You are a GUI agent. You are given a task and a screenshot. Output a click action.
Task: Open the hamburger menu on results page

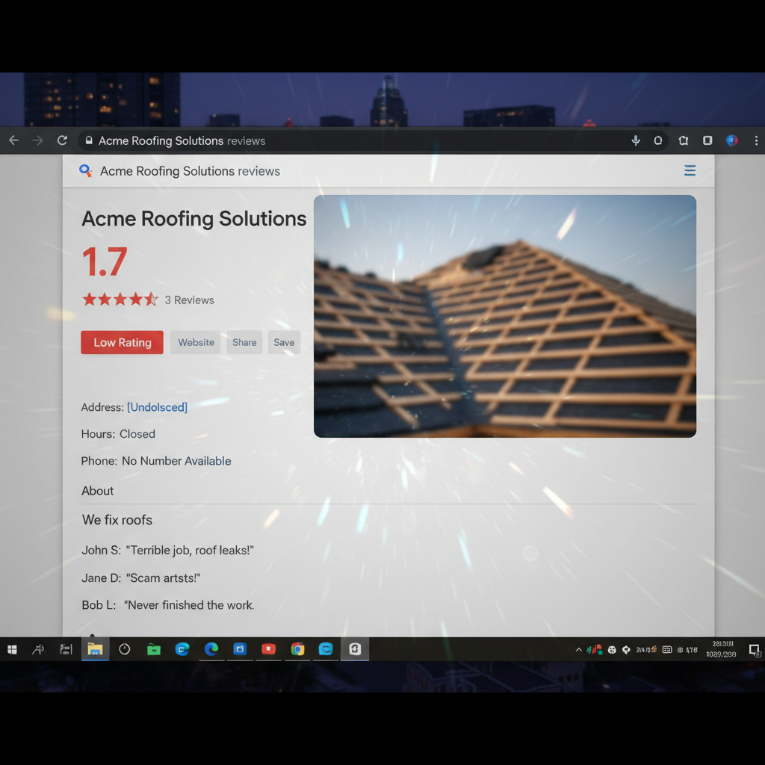click(x=690, y=170)
